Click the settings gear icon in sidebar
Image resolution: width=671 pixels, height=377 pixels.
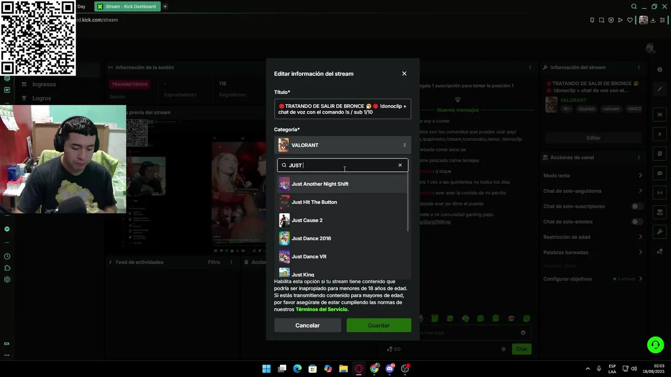coord(7,280)
